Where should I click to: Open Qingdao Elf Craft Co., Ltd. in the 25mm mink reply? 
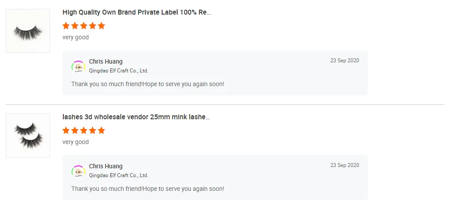pos(119,175)
